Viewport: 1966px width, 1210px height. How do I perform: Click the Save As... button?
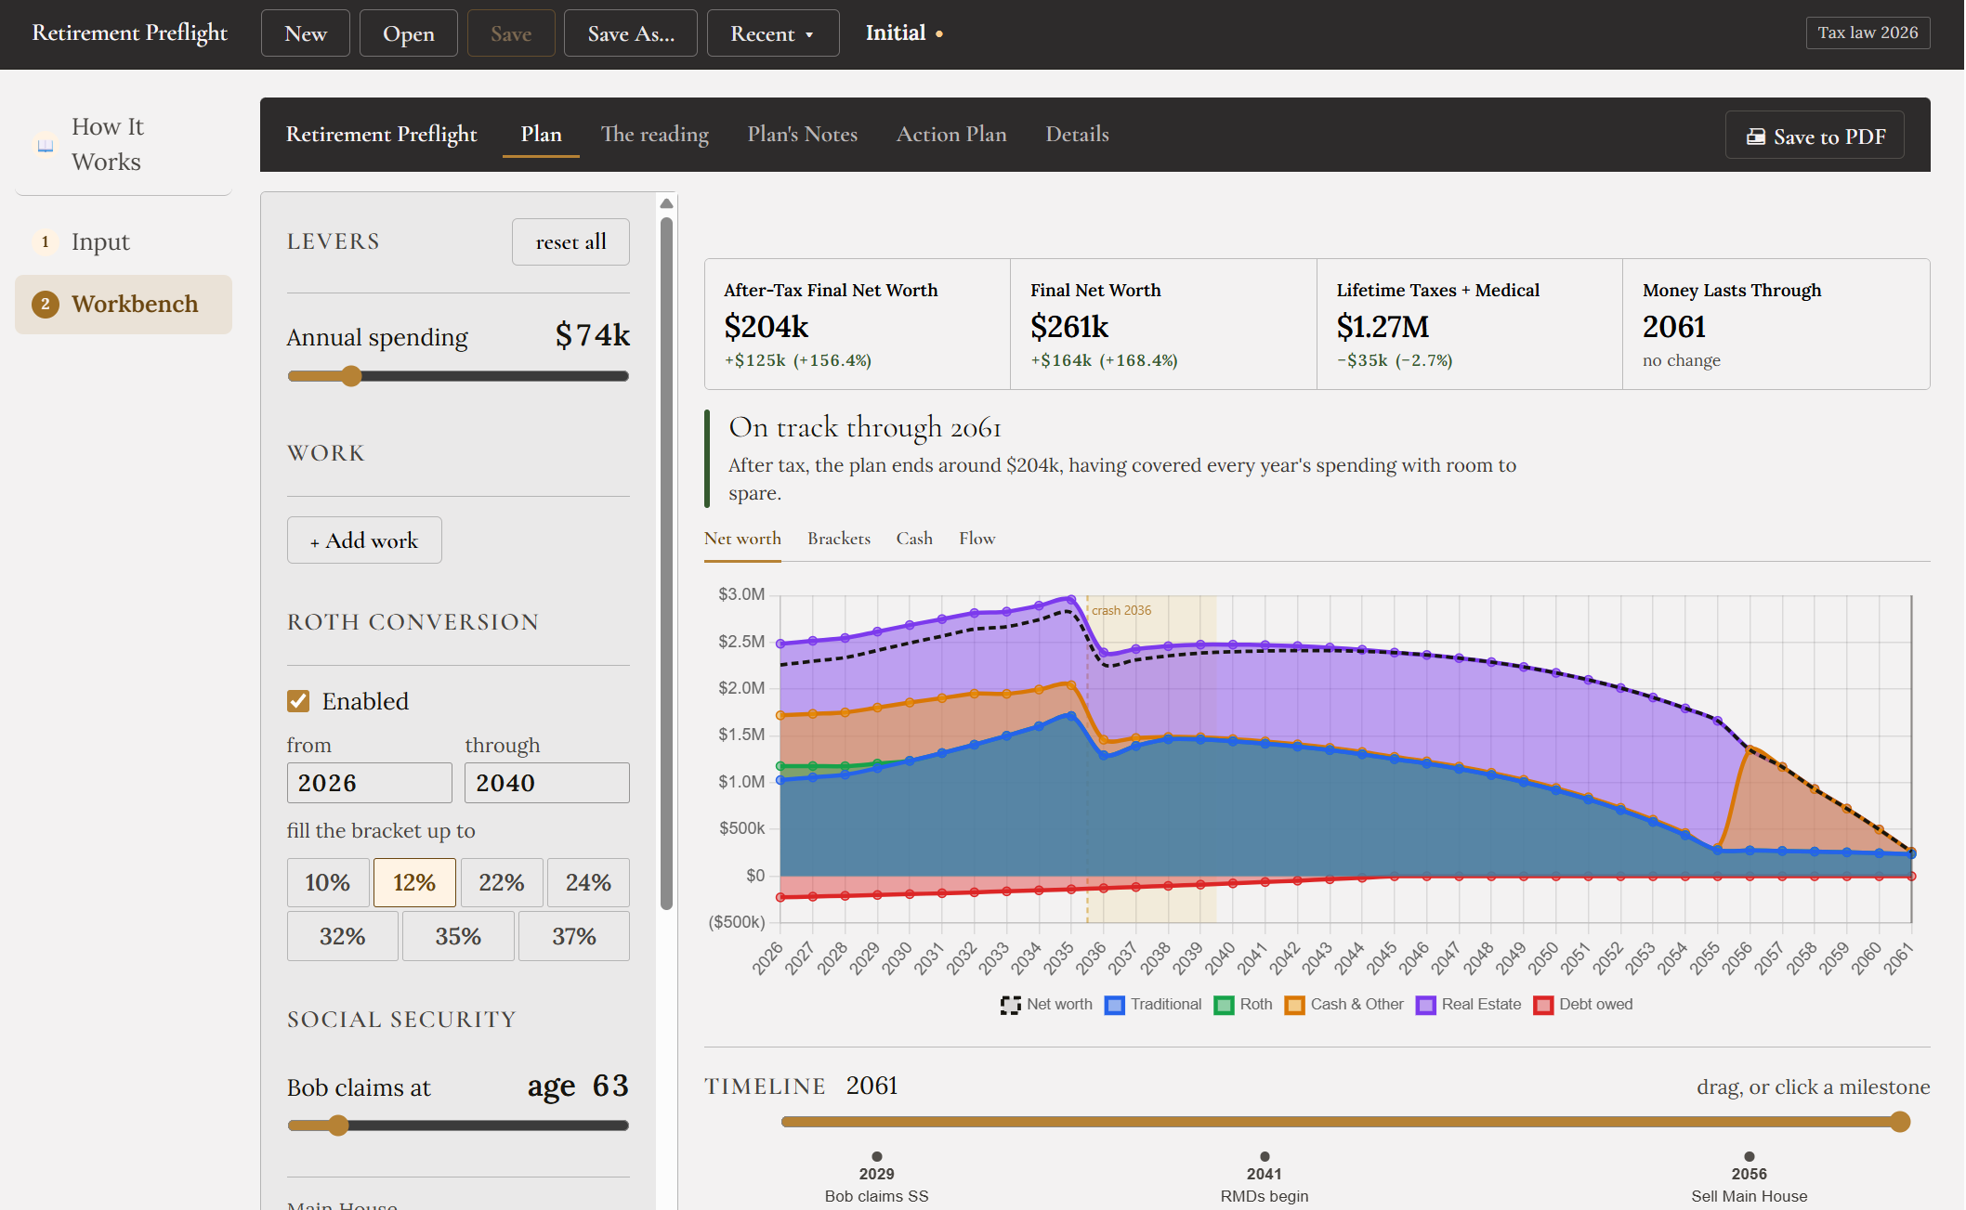(631, 33)
